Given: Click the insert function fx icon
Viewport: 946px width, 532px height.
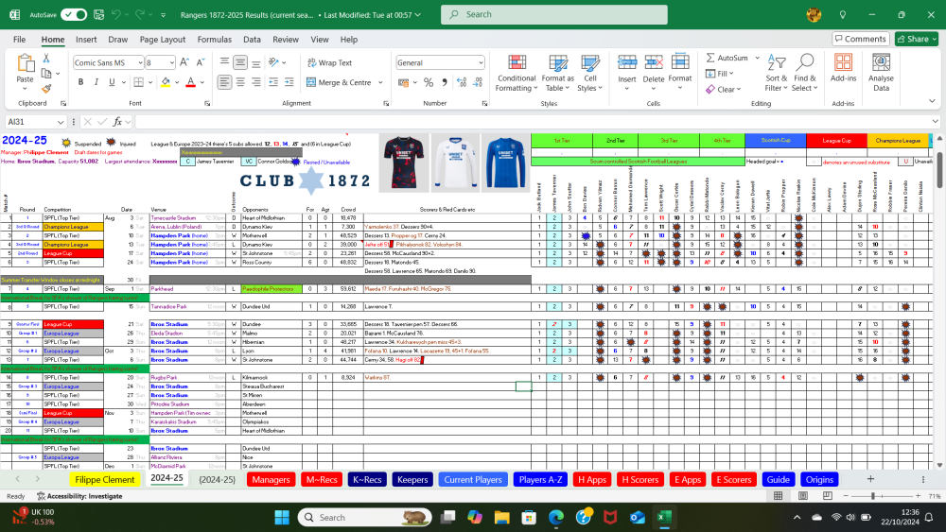Looking at the screenshot, I should (x=117, y=122).
